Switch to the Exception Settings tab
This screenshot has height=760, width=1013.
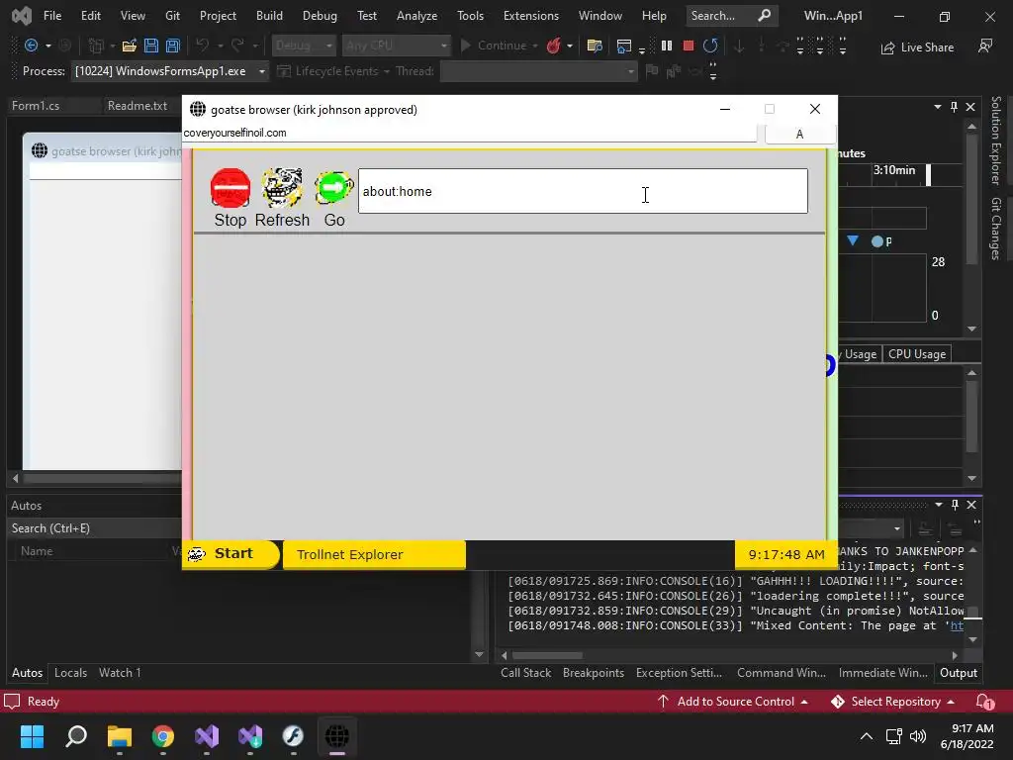[679, 673]
